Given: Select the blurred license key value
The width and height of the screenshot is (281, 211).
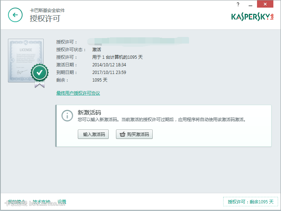Looking at the screenshot, I should 138,41.
